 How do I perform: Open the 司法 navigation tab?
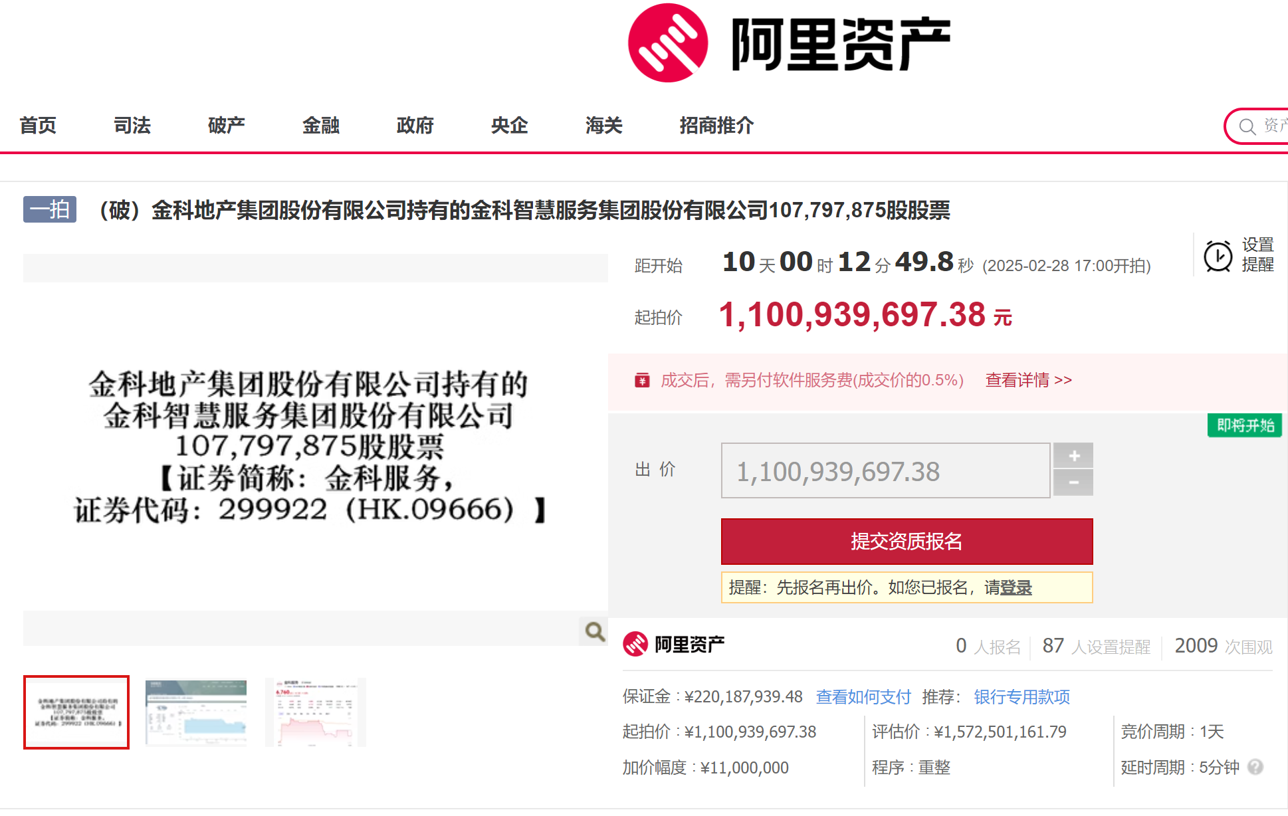coord(132,125)
